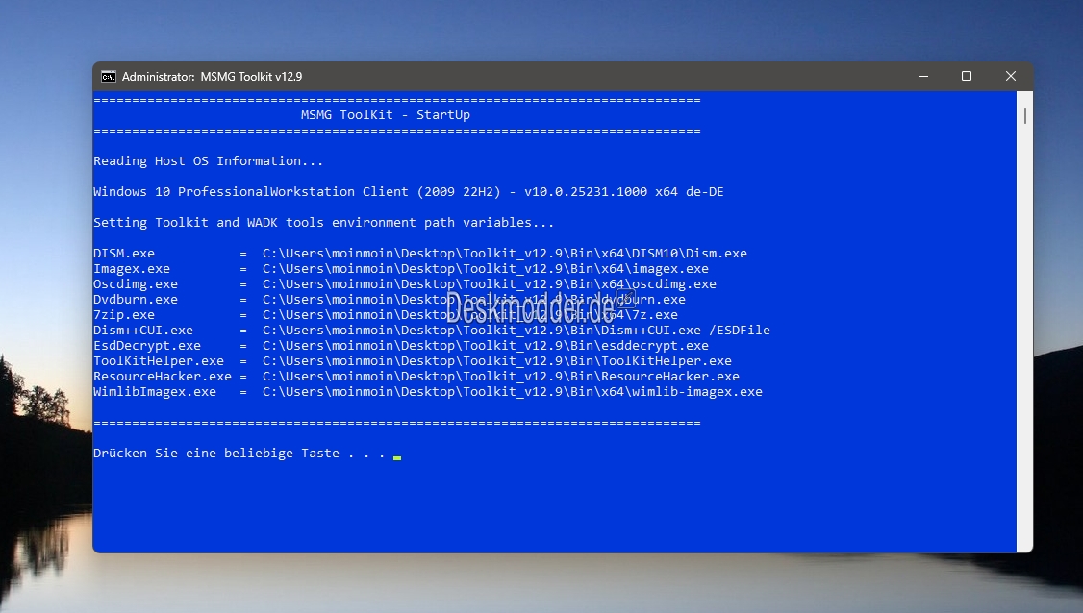Close the MSMG Toolkit window
This screenshot has width=1083, height=613.
(x=1011, y=77)
